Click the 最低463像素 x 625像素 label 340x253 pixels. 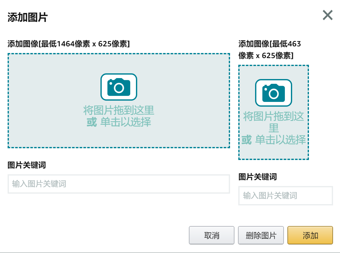[x=269, y=50]
